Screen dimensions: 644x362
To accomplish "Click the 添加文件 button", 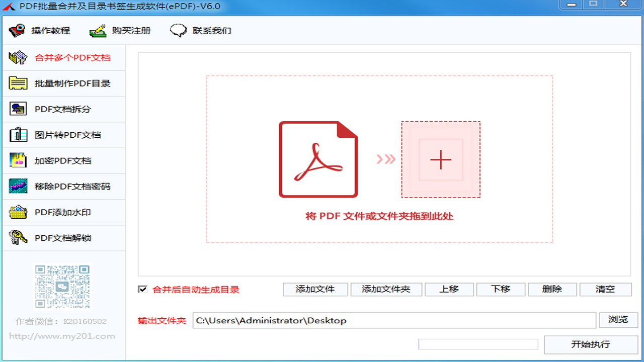I will pyautogui.click(x=315, y=289).
